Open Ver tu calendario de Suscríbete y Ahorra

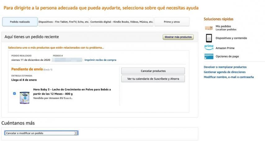click(153, 79)
